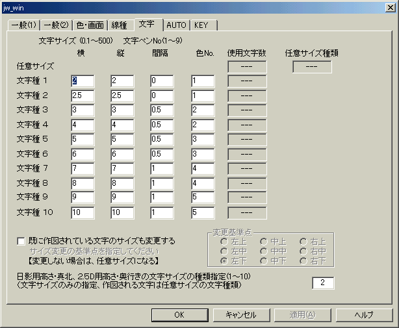This screenshot has width=399, height=328.
Task: Focus the 縦 field for 文字種 1
Action: tap(122, 81)
